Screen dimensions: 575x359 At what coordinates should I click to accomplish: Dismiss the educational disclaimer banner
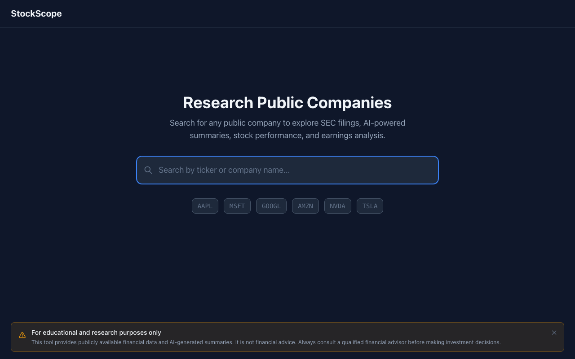click(554, 333)
